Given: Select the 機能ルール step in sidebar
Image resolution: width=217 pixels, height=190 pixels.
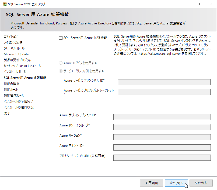Looking at the screenshot, I should tap(11, 90).
